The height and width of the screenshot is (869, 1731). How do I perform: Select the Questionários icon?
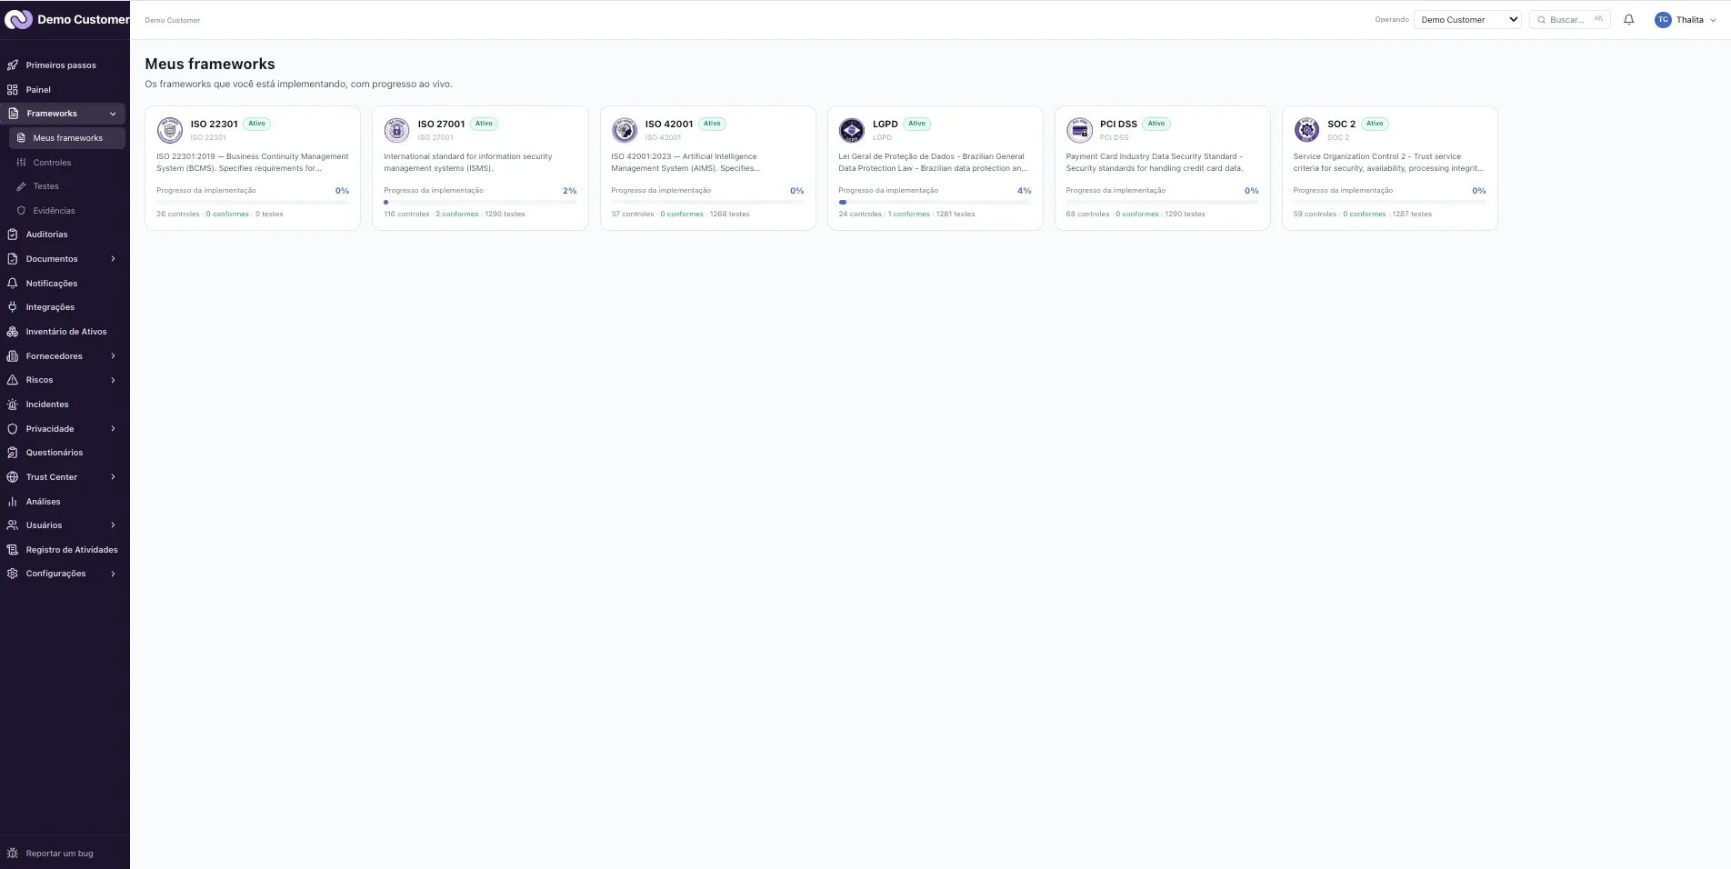(13, 453)
